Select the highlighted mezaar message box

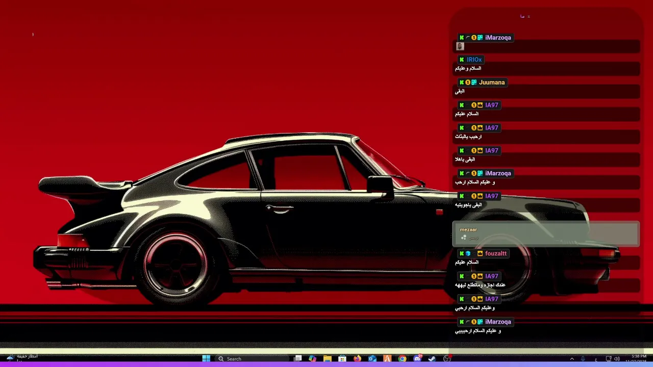(x=546, y=234)
